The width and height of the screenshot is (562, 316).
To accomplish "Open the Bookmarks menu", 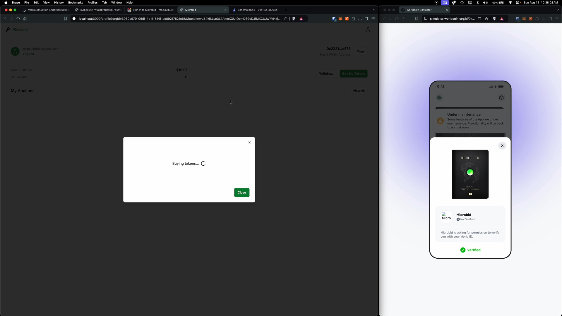I will [x=76, y=3].
